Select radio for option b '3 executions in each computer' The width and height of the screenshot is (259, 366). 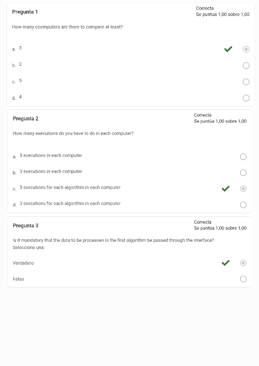tap(243, 173)
